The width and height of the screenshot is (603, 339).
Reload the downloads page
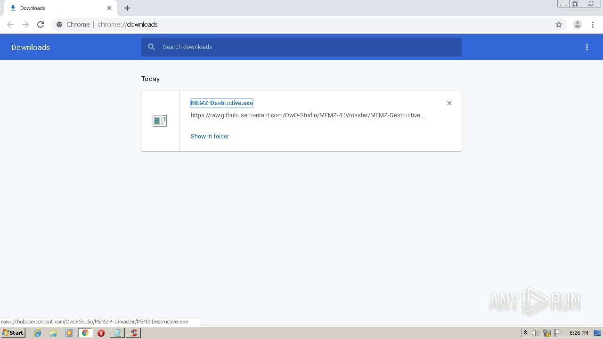click(x=41, y=24)
